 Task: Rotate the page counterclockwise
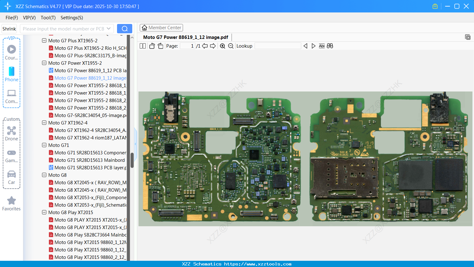pos(152,46)
